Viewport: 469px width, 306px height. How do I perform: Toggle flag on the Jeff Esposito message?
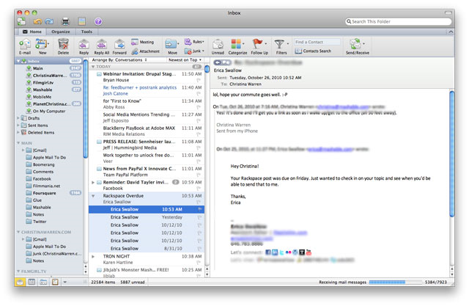[x=199, y=120]
